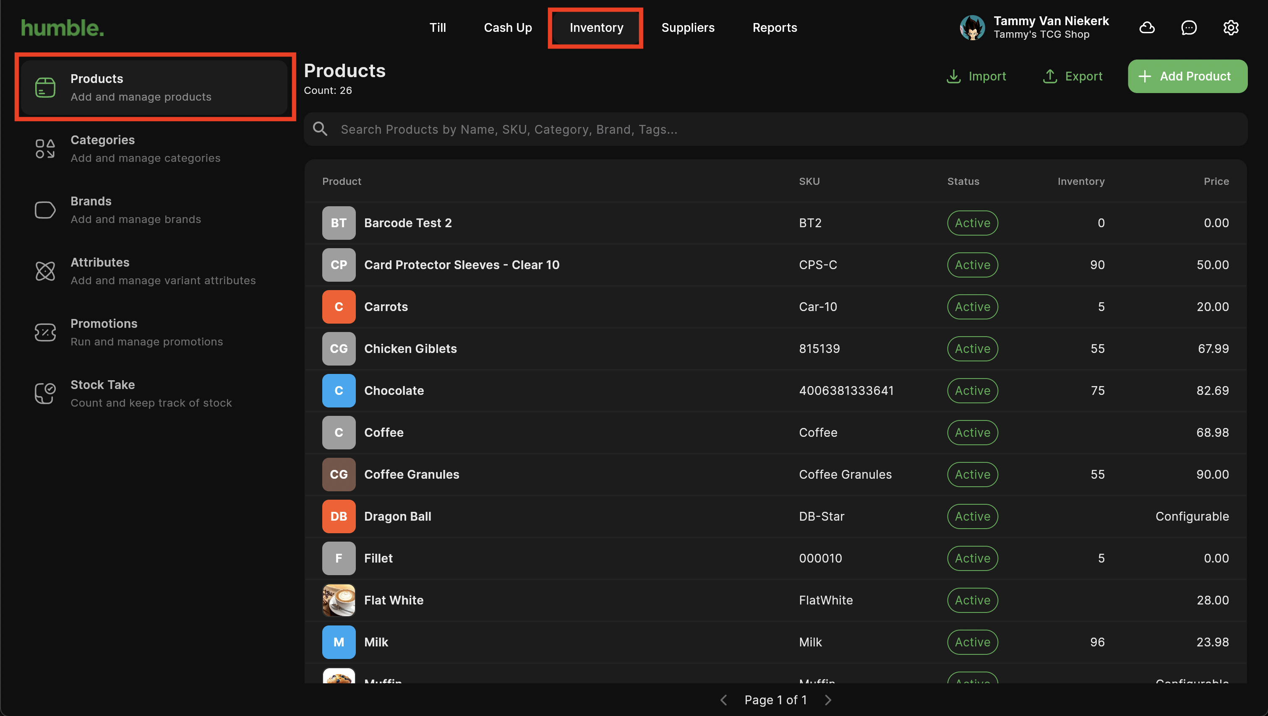Image resolution: width=1268 pixels, height=716 pixels.
Task: Click the Export button
Action: [x=1072, y=76]
